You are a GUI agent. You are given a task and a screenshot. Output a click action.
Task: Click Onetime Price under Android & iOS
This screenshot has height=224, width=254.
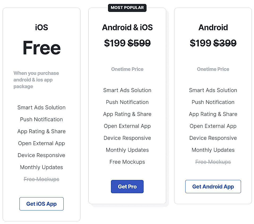click(127, 69)
